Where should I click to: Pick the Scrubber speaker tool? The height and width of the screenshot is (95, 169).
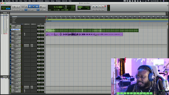coord(41,7)
